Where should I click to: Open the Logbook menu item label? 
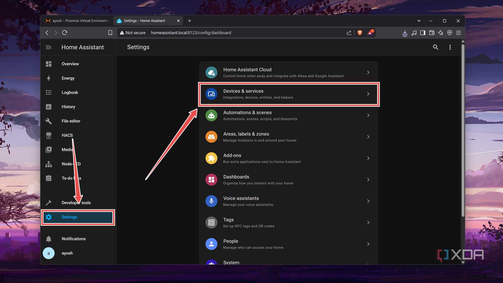(x=70, y=92)
